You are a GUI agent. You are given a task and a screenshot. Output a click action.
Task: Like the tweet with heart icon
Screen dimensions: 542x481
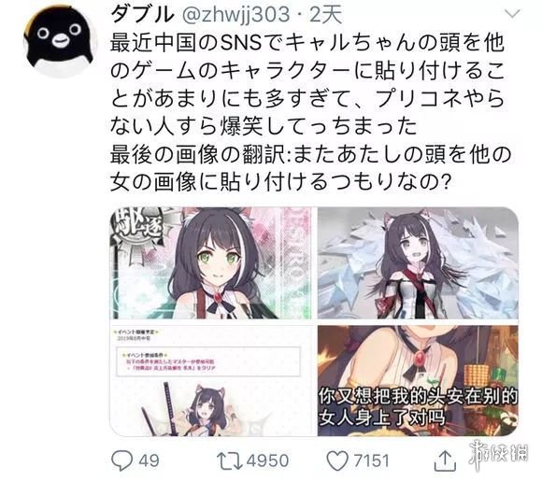[x=337, y=461]
